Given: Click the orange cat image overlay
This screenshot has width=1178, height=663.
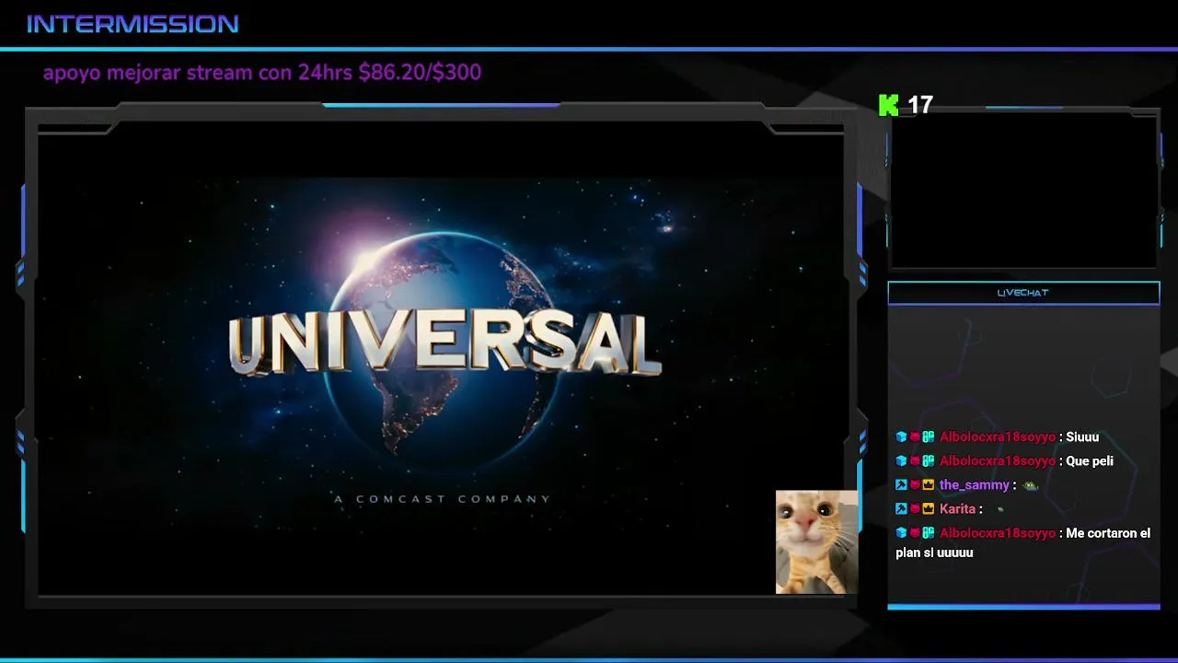Looking at the screenshot, I should tap(816, 541).
